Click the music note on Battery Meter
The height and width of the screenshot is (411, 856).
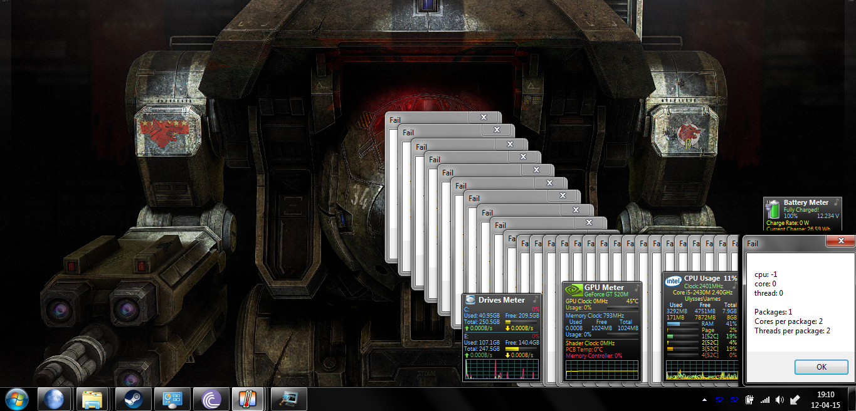[835, 202]
